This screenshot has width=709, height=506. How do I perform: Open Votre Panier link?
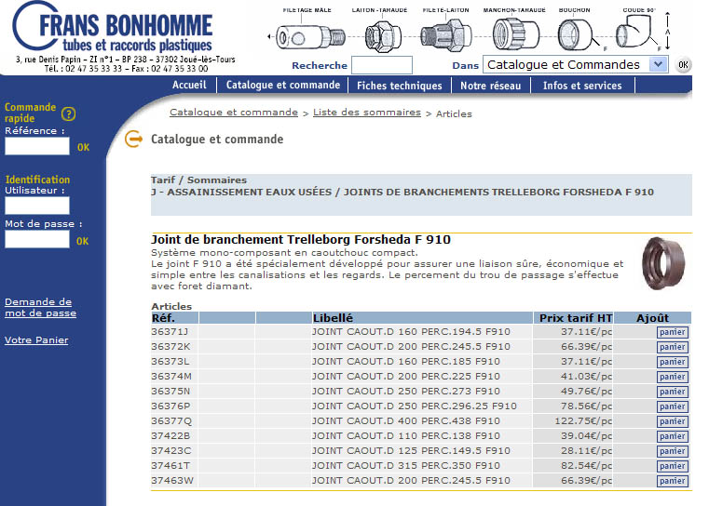tap(36, 340)
